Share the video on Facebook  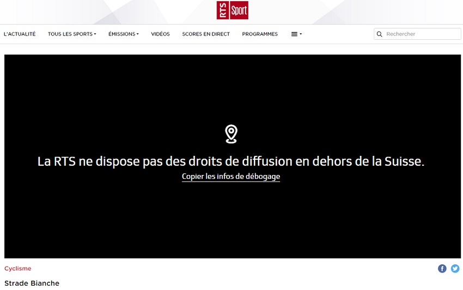442,268
